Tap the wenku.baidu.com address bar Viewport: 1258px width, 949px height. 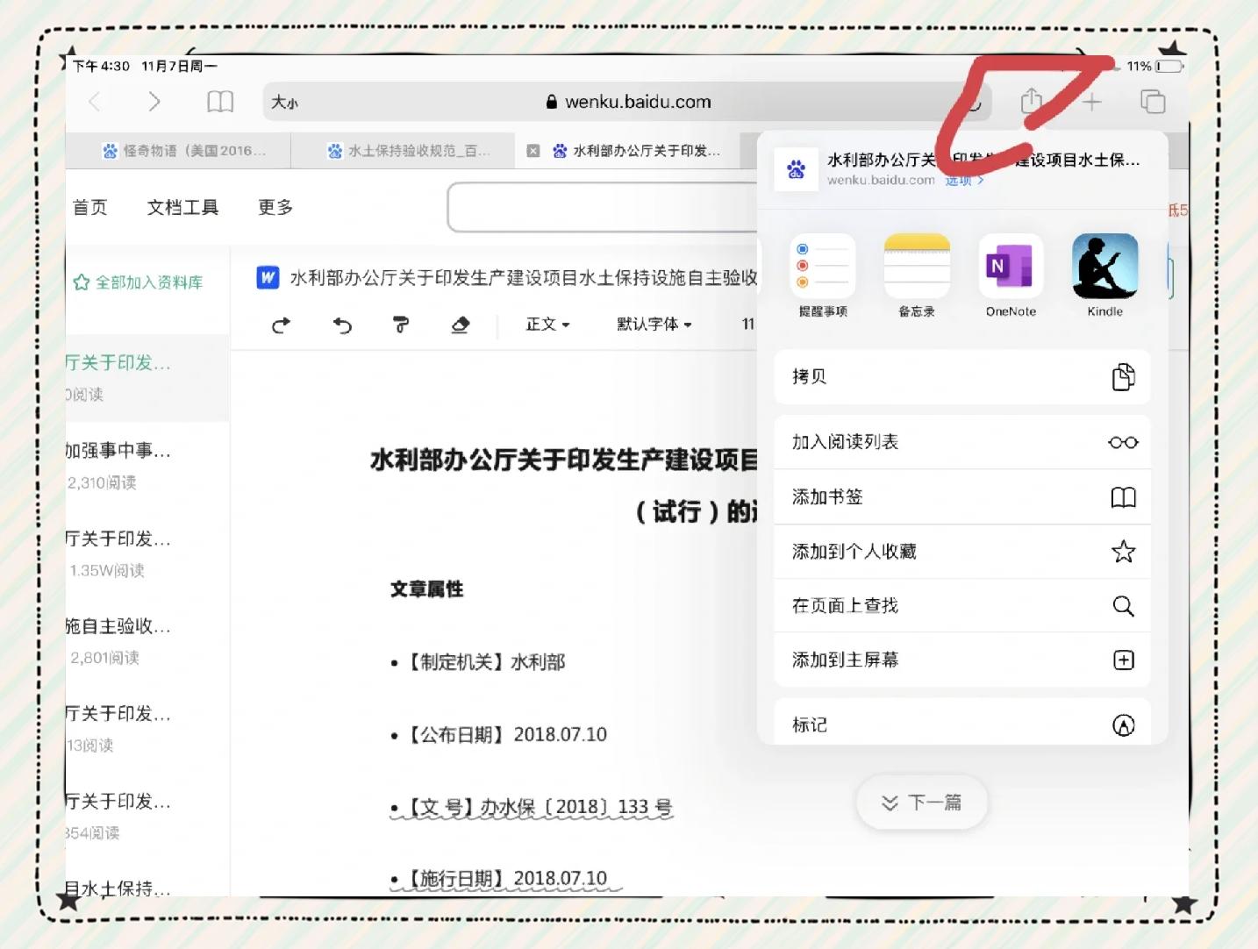(627, 102)
